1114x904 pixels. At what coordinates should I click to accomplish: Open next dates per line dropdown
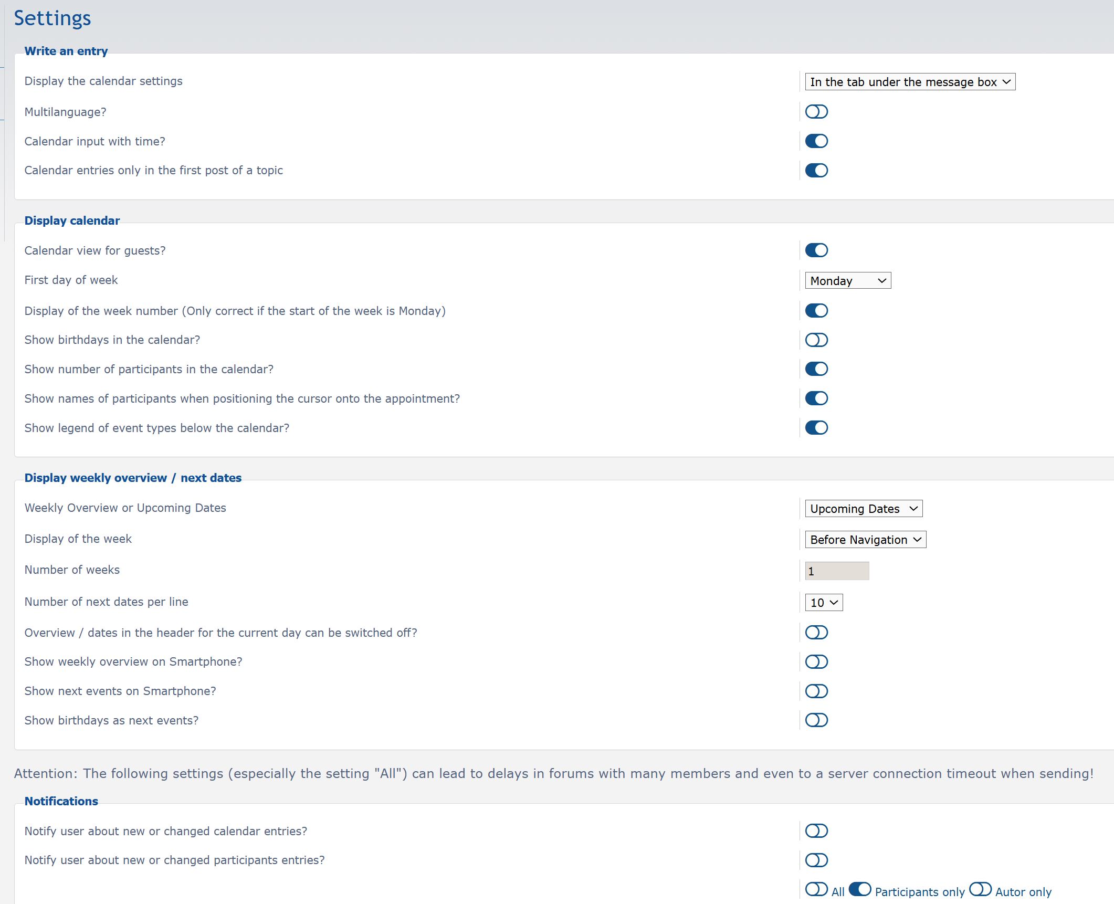coord(824,603)
